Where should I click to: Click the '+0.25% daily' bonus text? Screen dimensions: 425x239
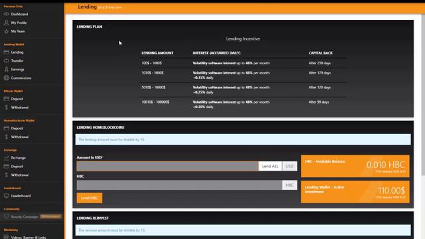tap(203, 92)
